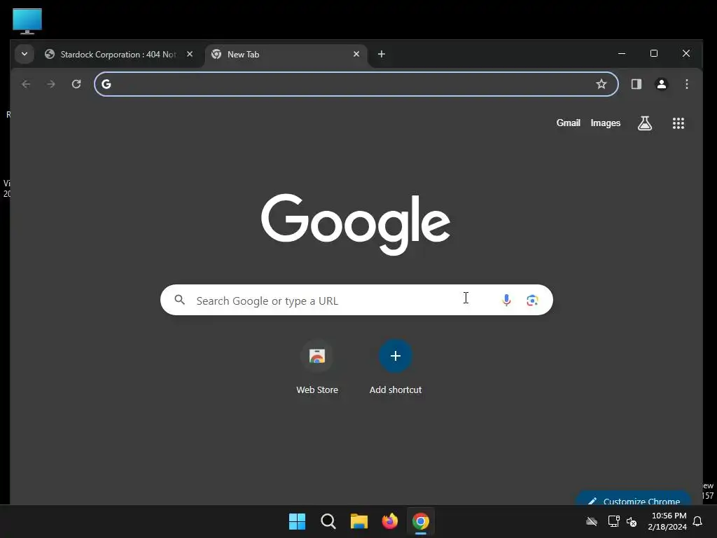The image size is (717, 538).
Task: Open the Chrome three-dot menu
Action: (687, 84)
